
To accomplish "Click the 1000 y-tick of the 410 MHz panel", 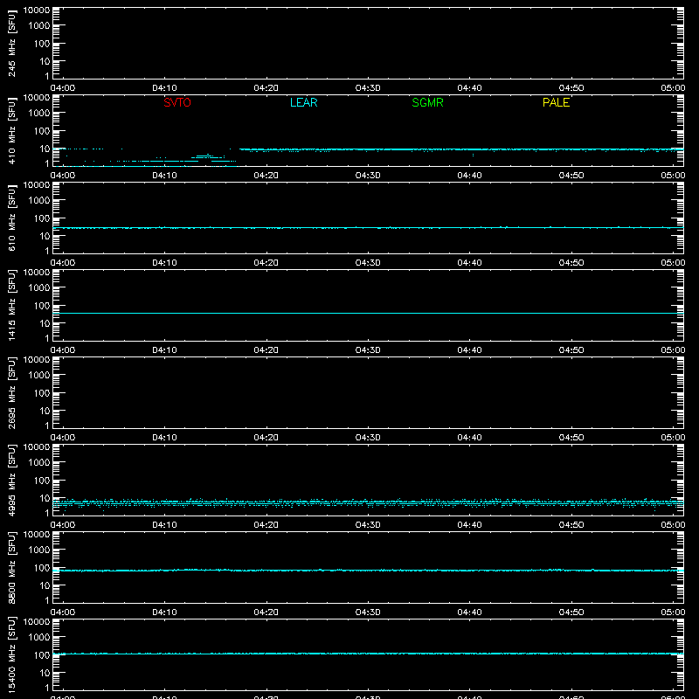I will click(x=39, y=114).
